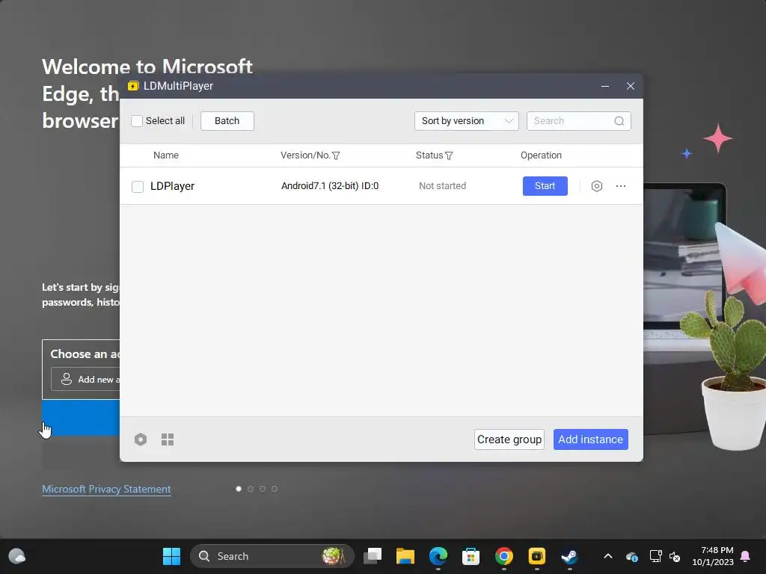
Task: Open the Windows Start menu
Action: coord(171,556)
